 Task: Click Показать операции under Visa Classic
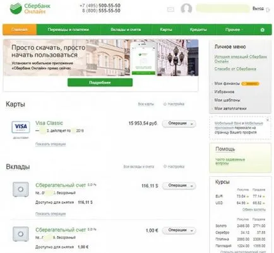51,144
